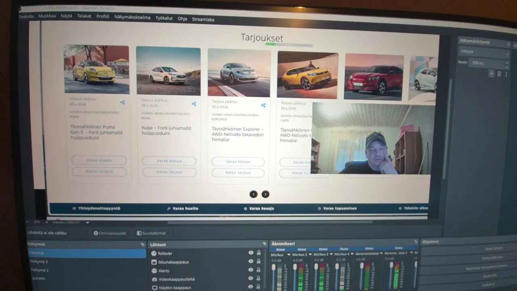517x291 pixels.
Task: Click the Alerts source globe icon
Action: [x=154, y=270]
